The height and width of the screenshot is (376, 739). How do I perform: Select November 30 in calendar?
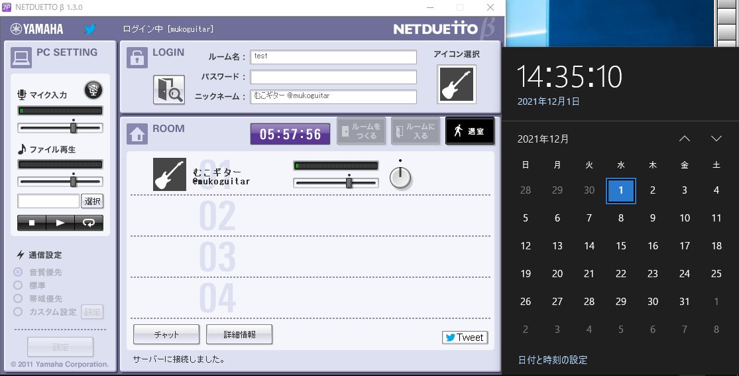(x=589, y=190)
